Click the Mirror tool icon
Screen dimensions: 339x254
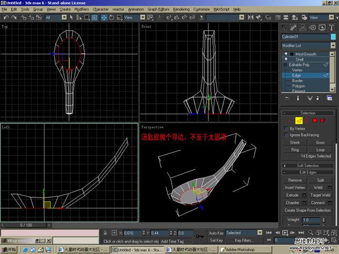(250, 17)
